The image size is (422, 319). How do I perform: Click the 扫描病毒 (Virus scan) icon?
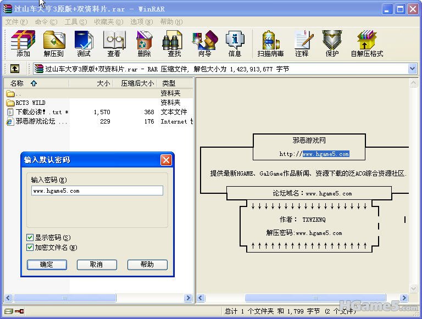270,43
